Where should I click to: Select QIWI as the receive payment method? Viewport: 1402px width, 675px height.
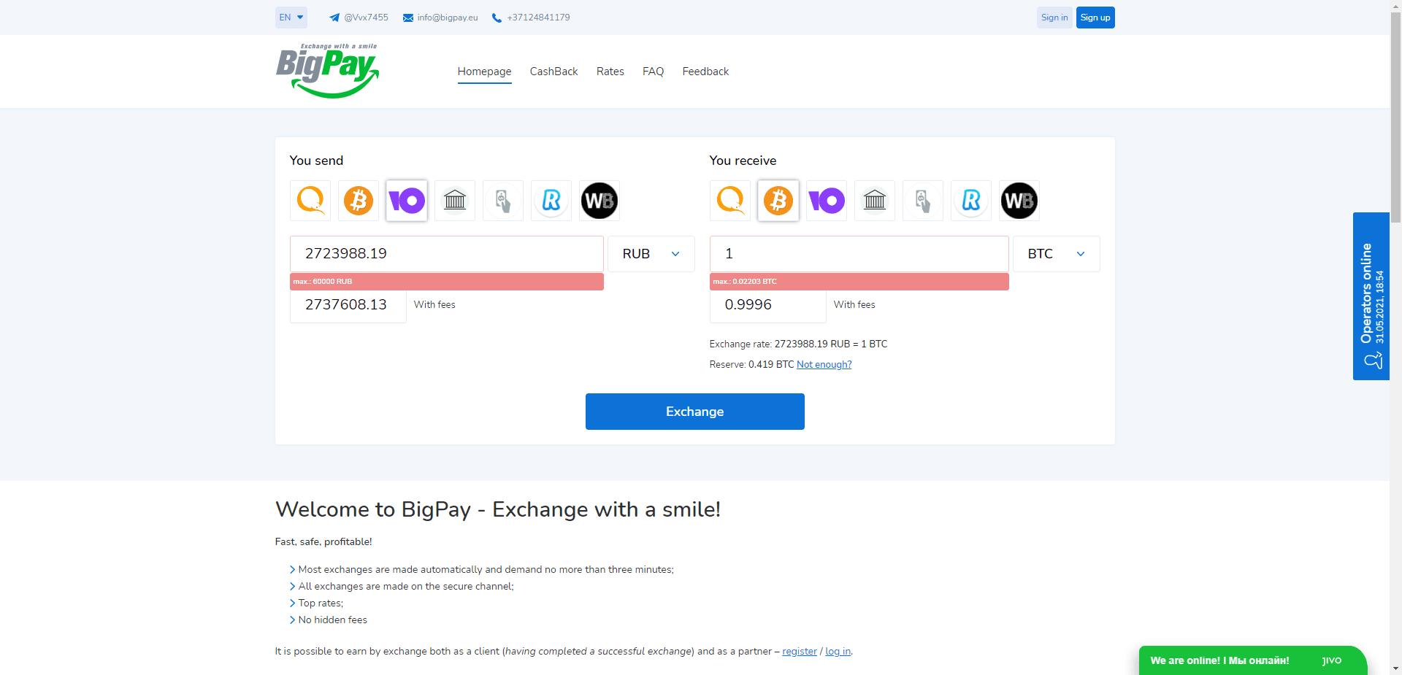(x=729, y=200)
